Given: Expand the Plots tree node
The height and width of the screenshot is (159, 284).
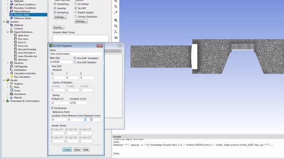Looking at the screenshot, I should (8, 87).
